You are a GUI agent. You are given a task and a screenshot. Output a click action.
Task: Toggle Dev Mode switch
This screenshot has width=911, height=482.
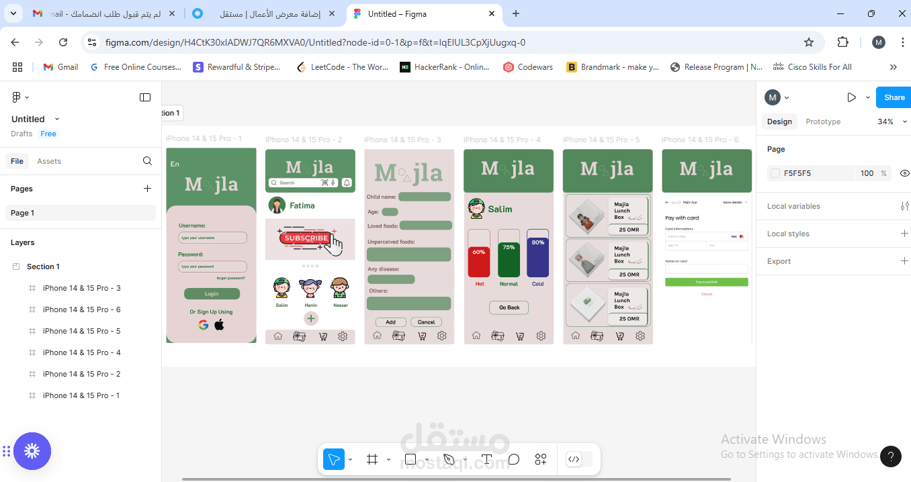tap(579, 459)
